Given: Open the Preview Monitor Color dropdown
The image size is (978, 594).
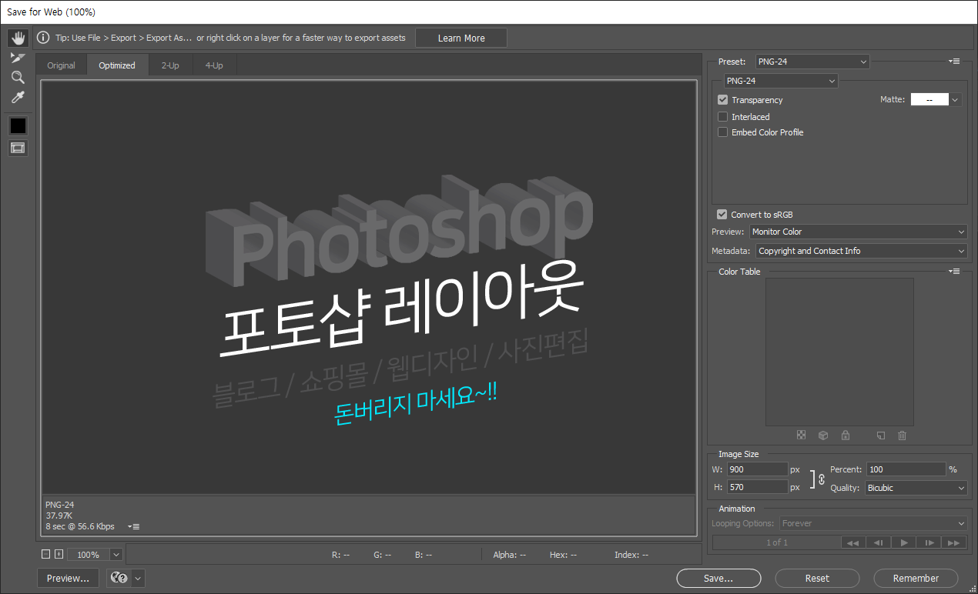Looking at the screenshot, I should [x=859, y=232].
